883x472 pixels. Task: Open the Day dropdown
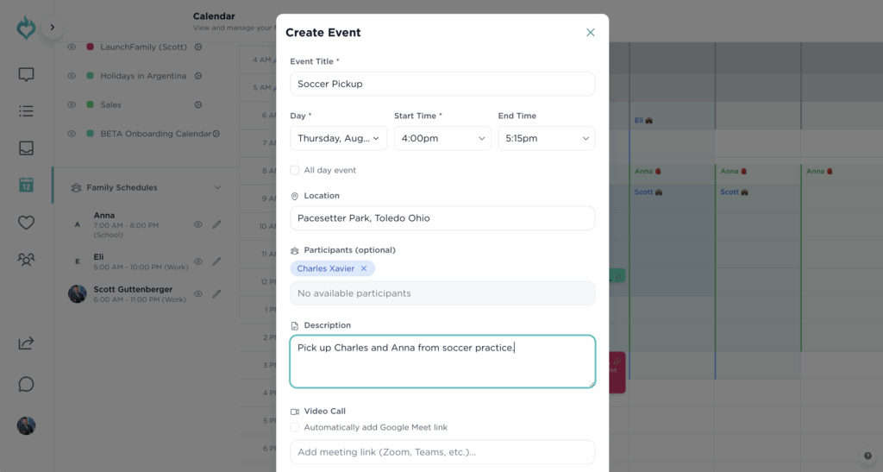339,138
